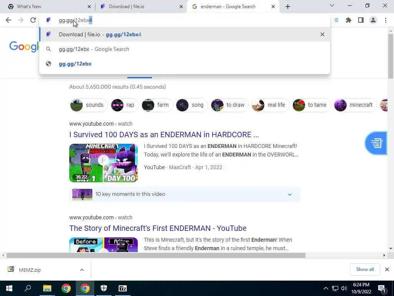Image resolution: width=394 pixels, height=296 pixels.
Task: Choose the gg.gg/12ebx URL suggestion
Action: (185, 64)
